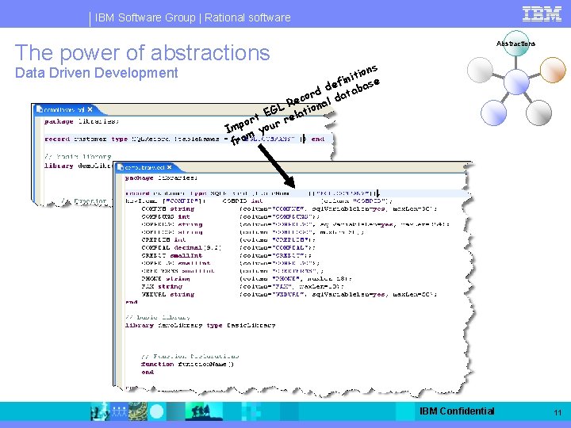
Task: Click the 'IBM Confidential' footer text
Action: pos(457,411)
